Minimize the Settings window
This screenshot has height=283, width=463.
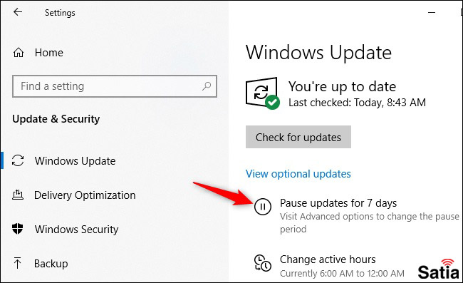432,12
